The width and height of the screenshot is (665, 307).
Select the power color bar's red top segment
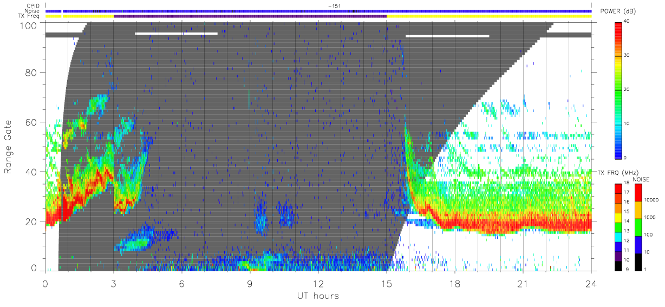618,30
